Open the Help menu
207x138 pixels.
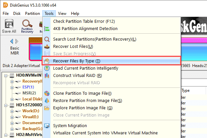coord(75,14)
